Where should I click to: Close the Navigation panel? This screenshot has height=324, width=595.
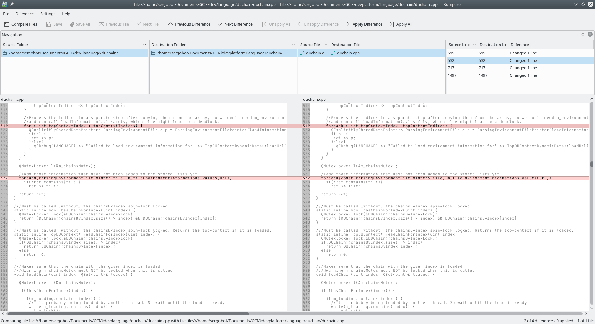(x=590, y=34)
